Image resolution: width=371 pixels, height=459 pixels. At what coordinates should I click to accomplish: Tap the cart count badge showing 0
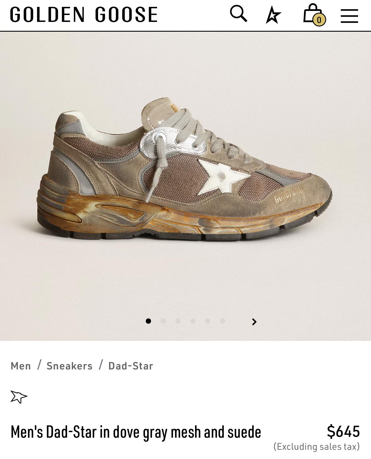coord(319,20)
